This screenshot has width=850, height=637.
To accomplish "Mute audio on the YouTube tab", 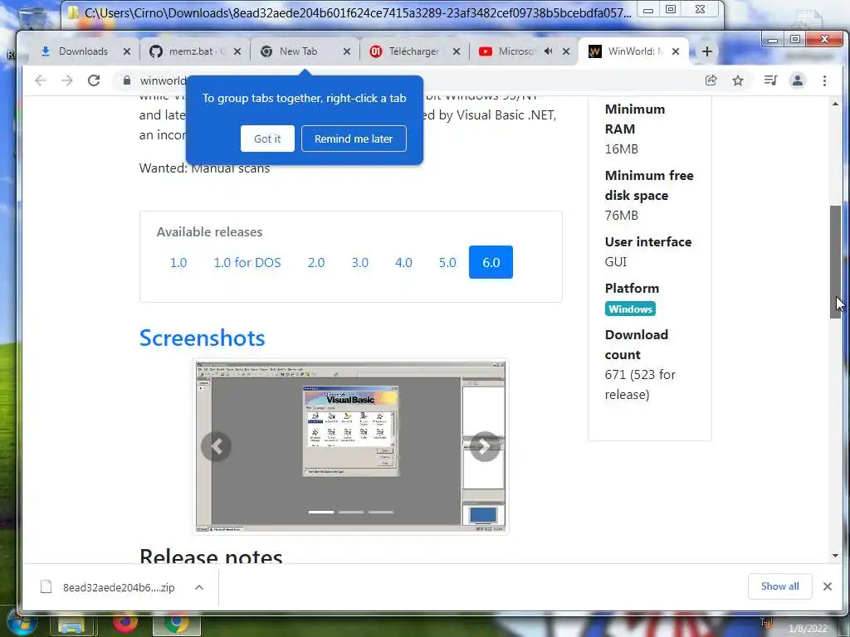I will 549,51.
